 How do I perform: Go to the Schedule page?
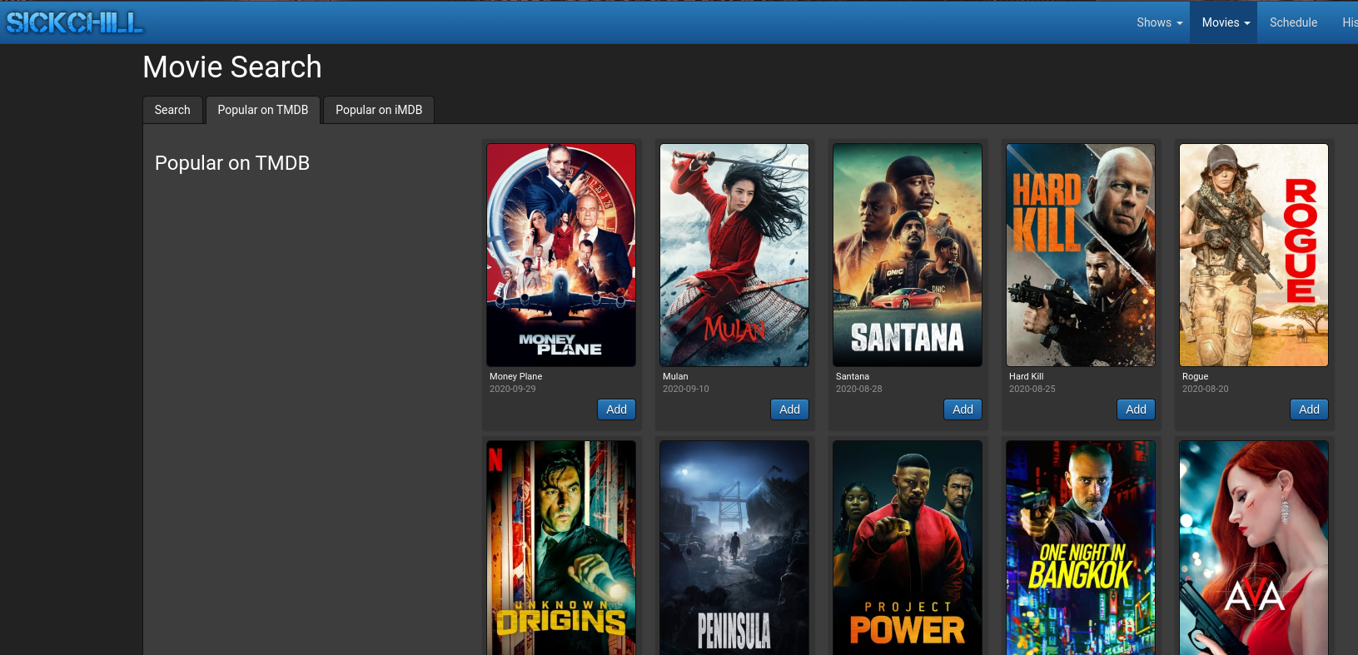pyautogui.click(x=1293, y=22)
